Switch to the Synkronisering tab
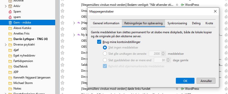The image size is (228, 94). pos(177,23)
